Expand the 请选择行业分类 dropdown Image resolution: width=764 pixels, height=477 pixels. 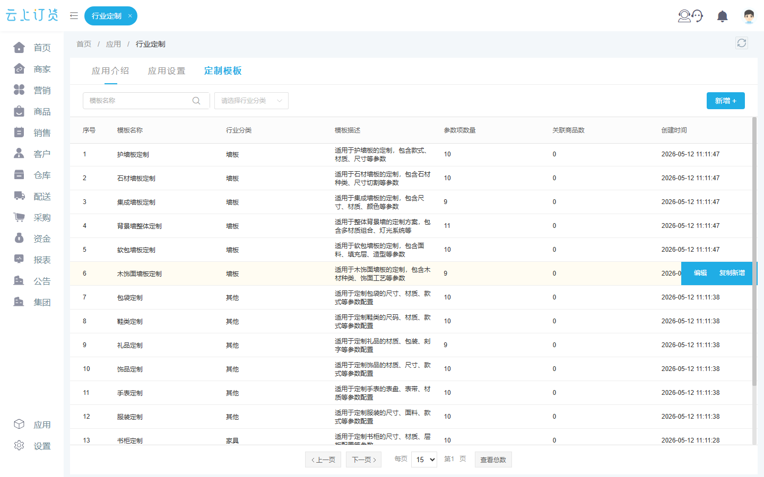click(251, 101)
